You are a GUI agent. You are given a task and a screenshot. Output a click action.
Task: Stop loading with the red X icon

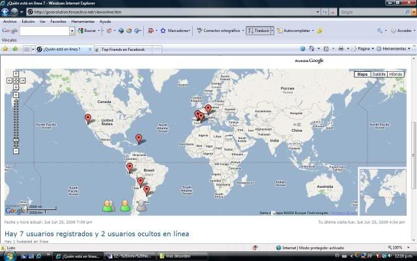click(332, 12)
